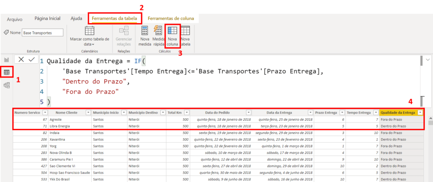Create a Nova tabela
This screenshot has width=433, height=182.
(185, 36)
